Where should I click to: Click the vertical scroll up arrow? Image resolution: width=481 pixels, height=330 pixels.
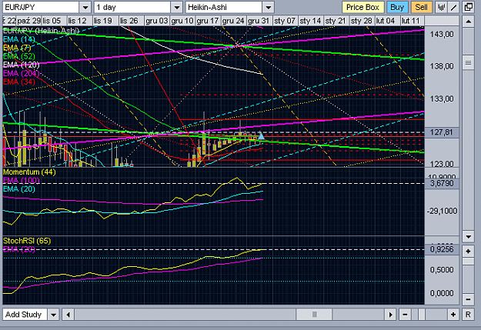(468, 22)
